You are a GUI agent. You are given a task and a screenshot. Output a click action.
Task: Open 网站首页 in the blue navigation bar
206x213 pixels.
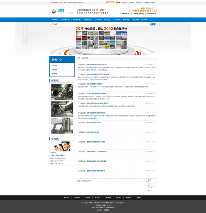point(55,20)
